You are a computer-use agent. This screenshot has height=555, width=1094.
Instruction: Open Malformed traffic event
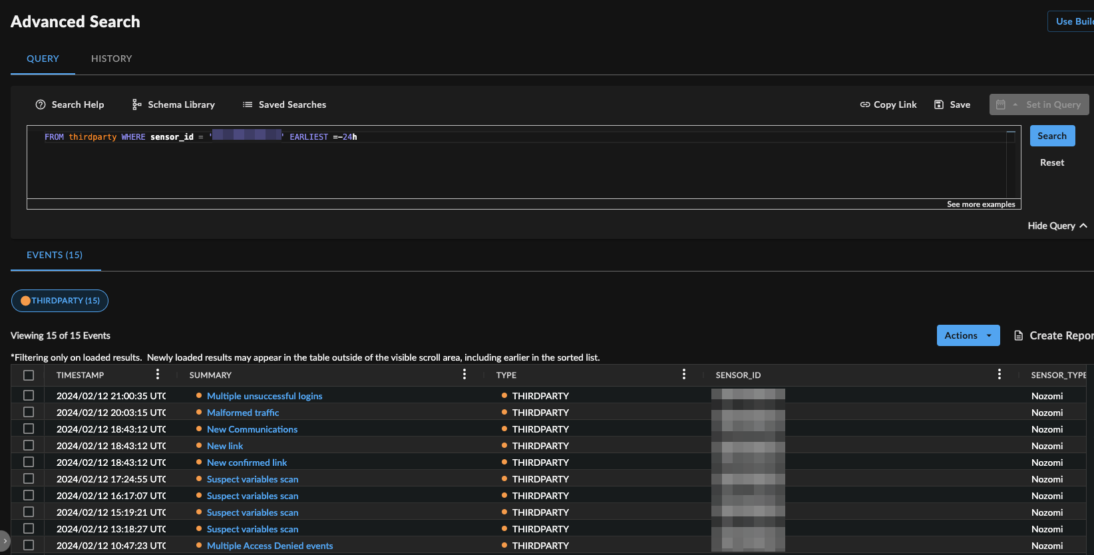(243, 413)
